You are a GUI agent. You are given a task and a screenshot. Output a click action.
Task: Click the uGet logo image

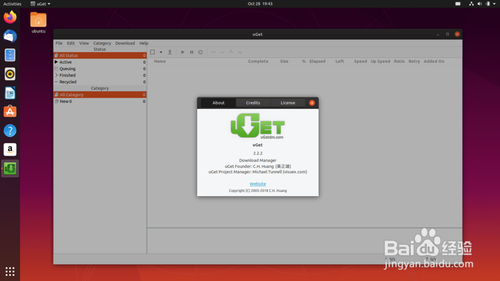click(257, 126)
